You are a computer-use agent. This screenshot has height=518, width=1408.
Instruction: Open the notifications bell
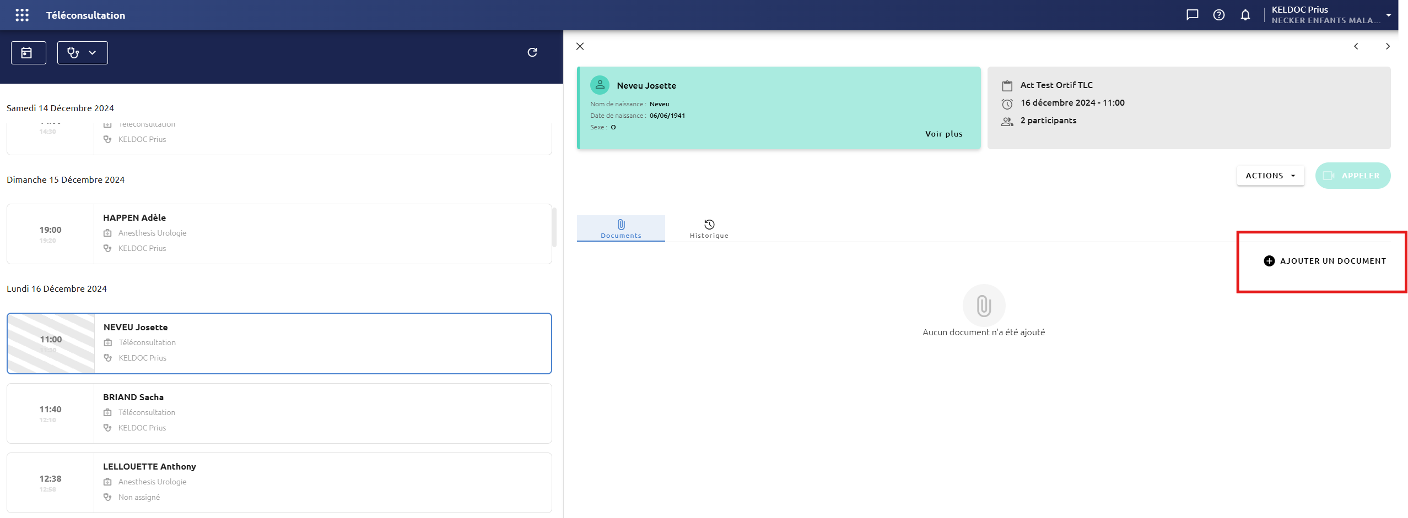coord(1245,15)
